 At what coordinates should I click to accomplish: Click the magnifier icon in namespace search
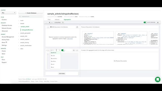click(x=20, y=16)
